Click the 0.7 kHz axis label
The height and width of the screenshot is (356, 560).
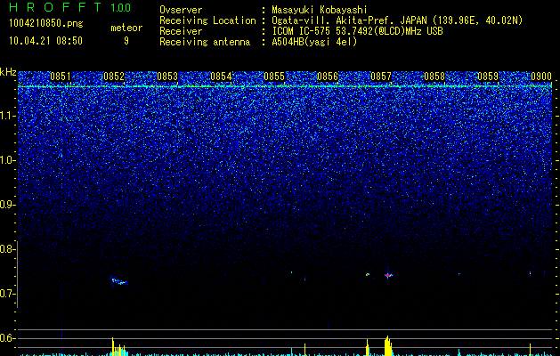(x=8, y=294)
